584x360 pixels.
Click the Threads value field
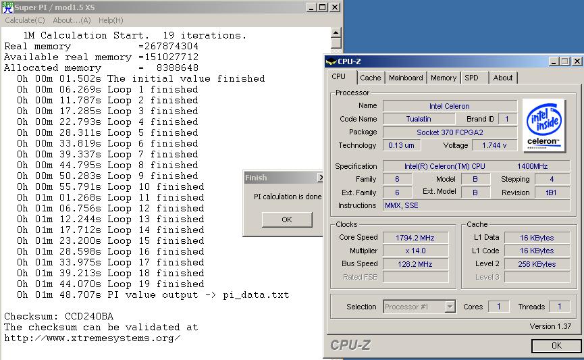559,307
